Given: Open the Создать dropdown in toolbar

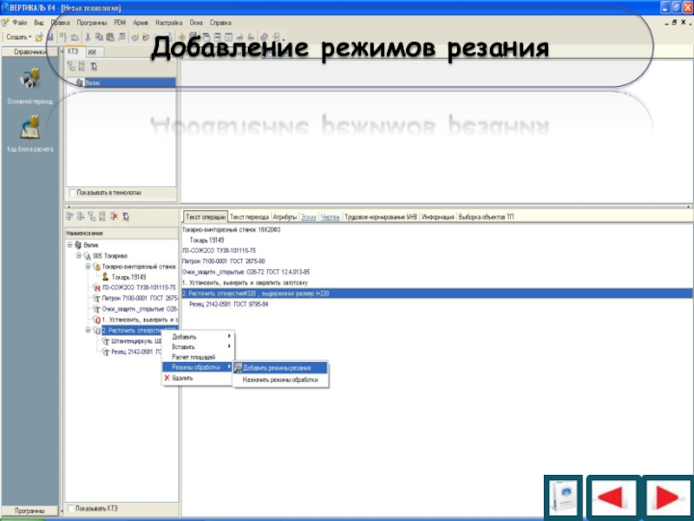Looking at the screenshot, I should coord(19,37).
